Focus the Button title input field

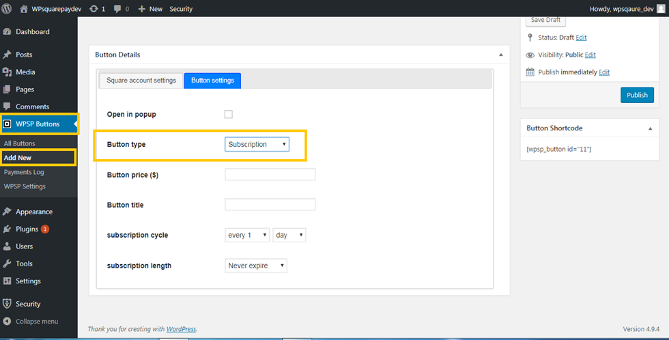pos(270,205)
